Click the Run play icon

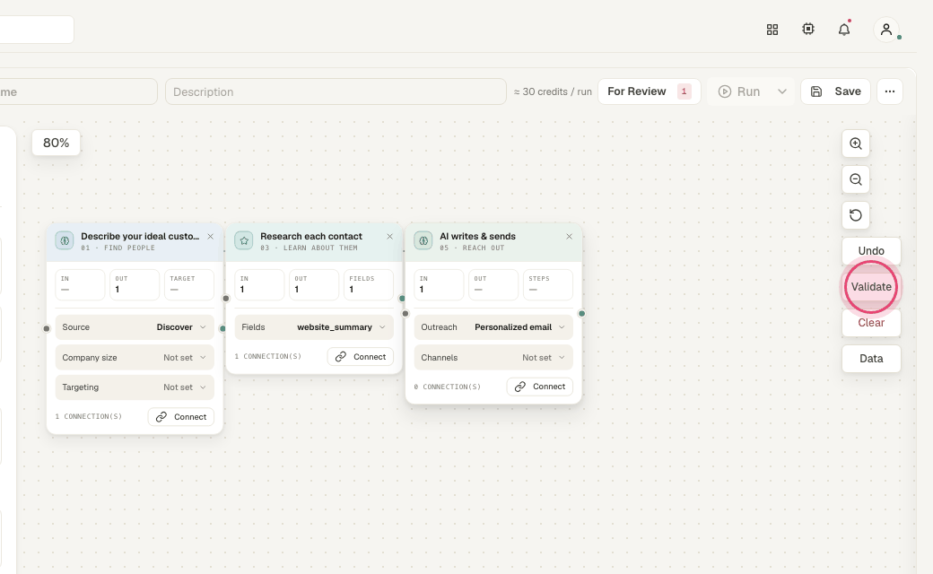point(724,91)
